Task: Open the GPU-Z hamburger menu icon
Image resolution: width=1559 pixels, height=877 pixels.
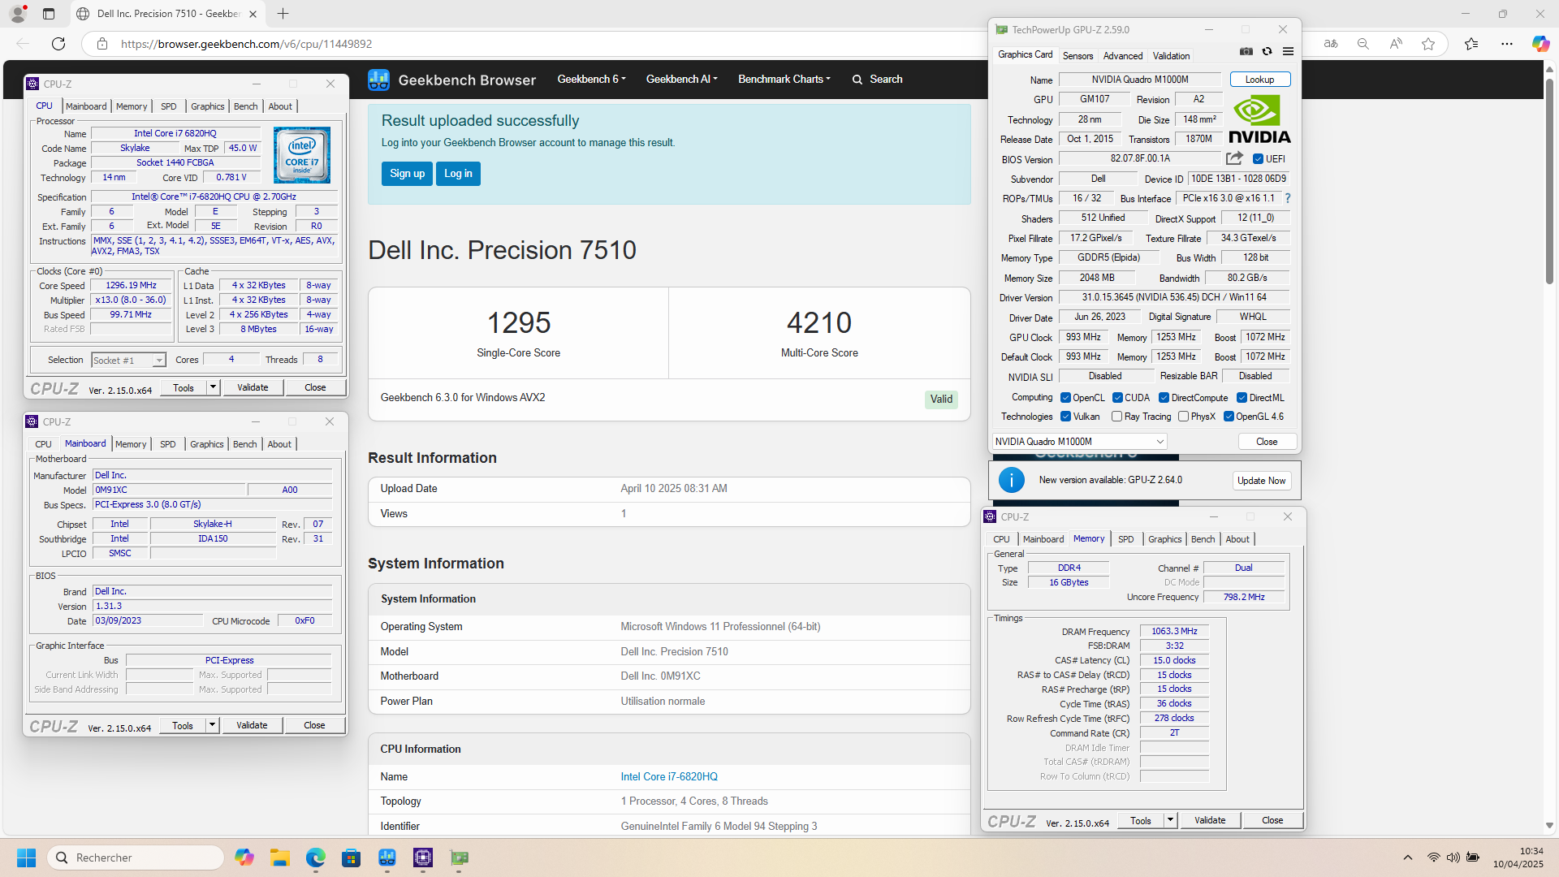Action: tap(1288, 51)
